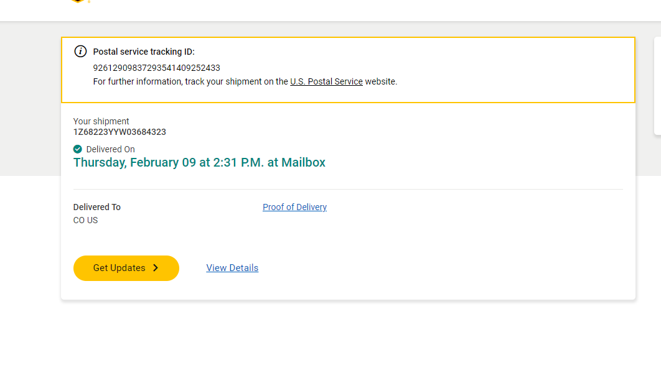661x373 pixels.
Task: Click the green delivered checkmark icon
Action: coord(78,149)
